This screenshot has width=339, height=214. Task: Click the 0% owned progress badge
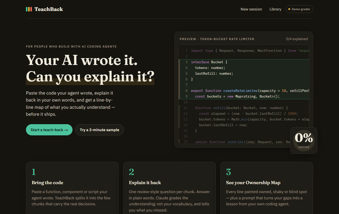coord(304,141)
